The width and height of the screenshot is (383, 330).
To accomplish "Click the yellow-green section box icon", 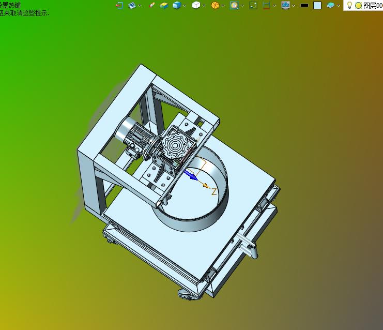I will click(164, 5).
